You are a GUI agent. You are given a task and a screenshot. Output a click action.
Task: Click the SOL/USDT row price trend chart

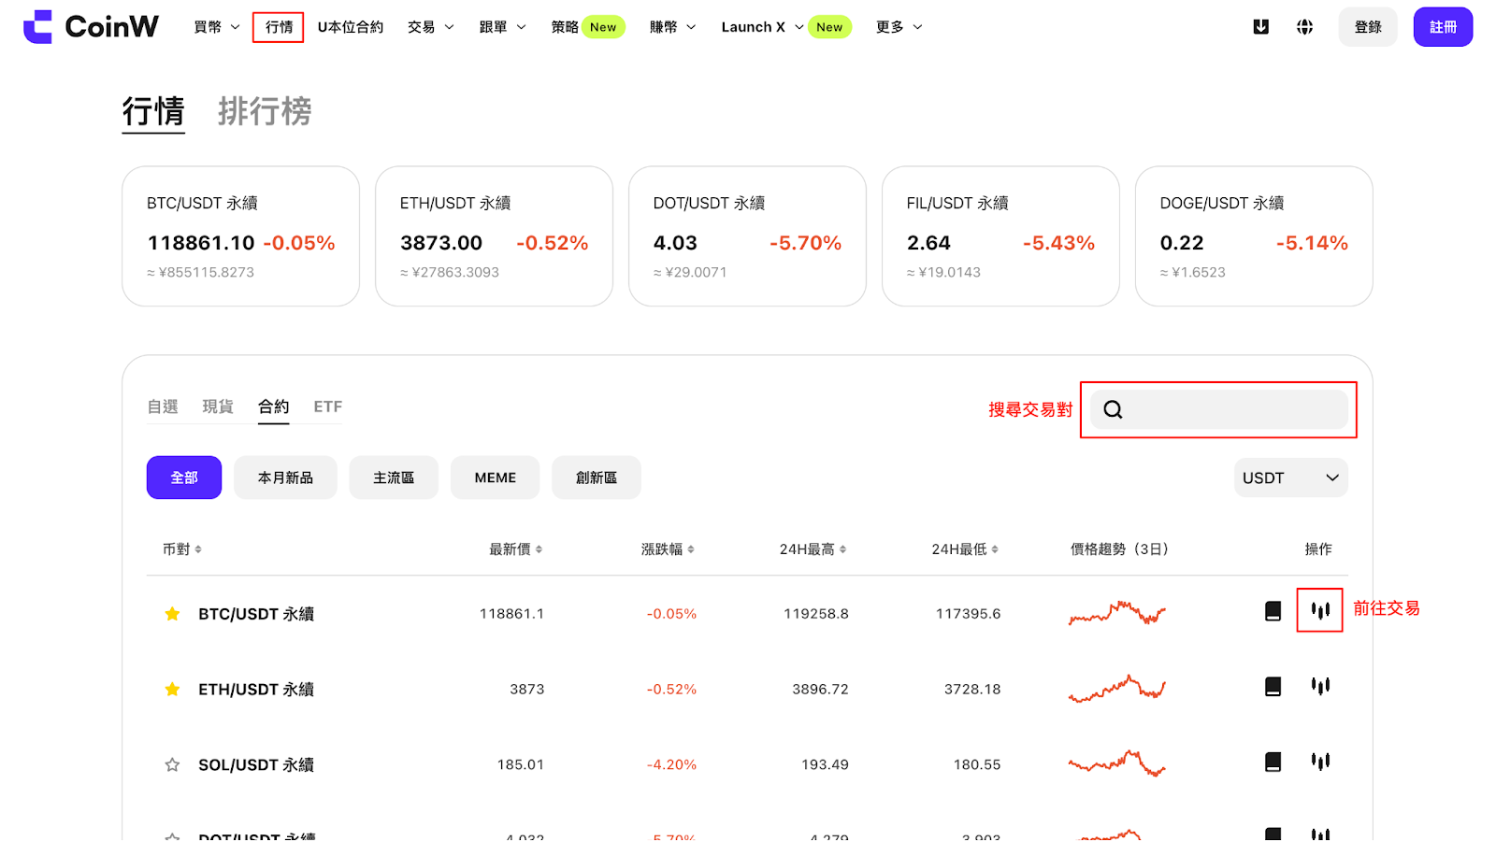1117,763
